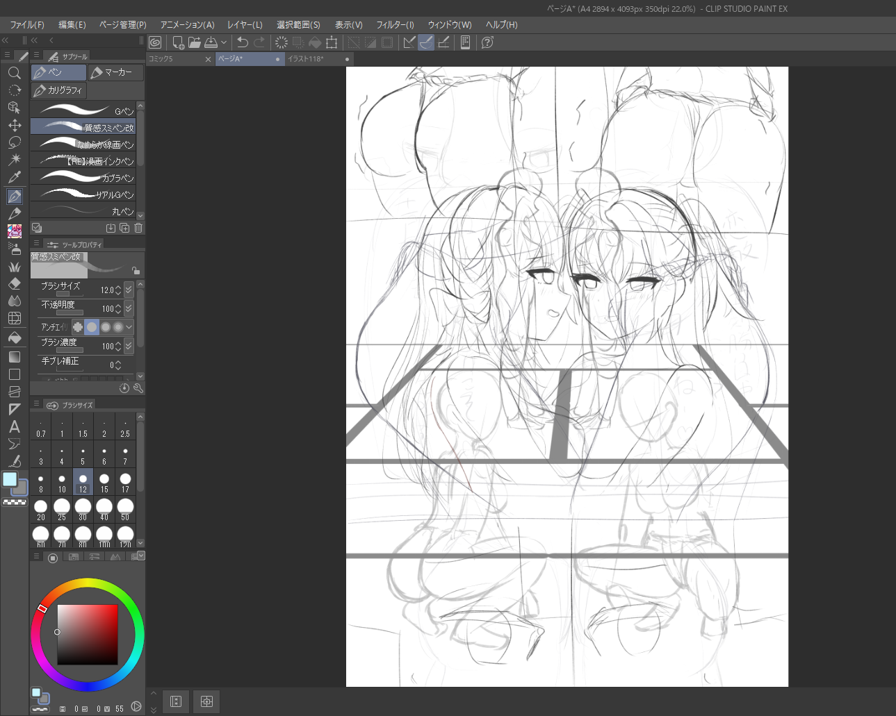Select the Gradient tool

point(14,357)
